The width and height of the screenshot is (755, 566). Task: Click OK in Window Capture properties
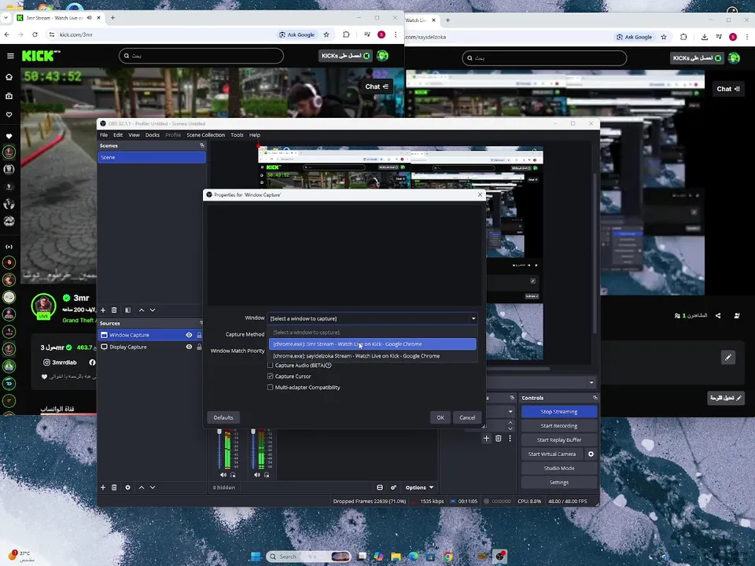[440, 417]
